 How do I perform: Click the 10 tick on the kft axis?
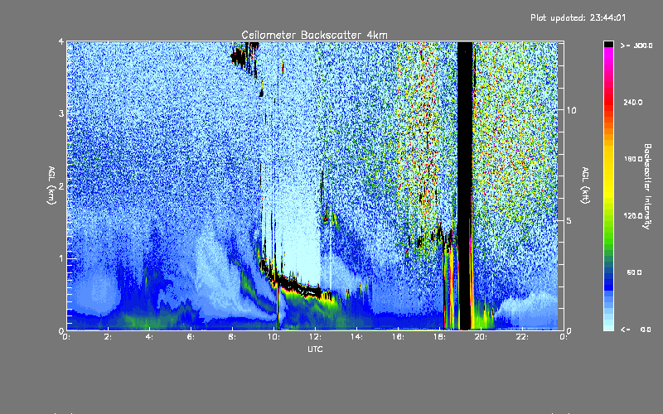[x=571, y=110]
